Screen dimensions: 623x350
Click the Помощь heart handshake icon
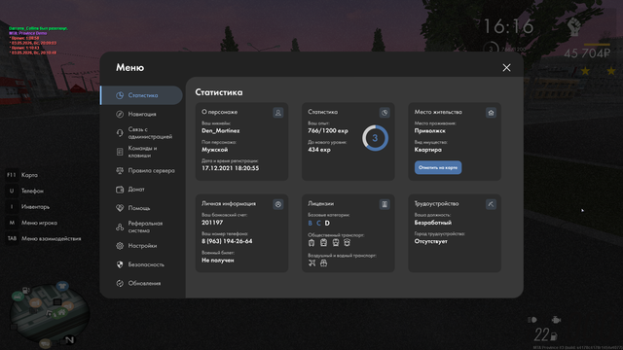click(120, 208)
